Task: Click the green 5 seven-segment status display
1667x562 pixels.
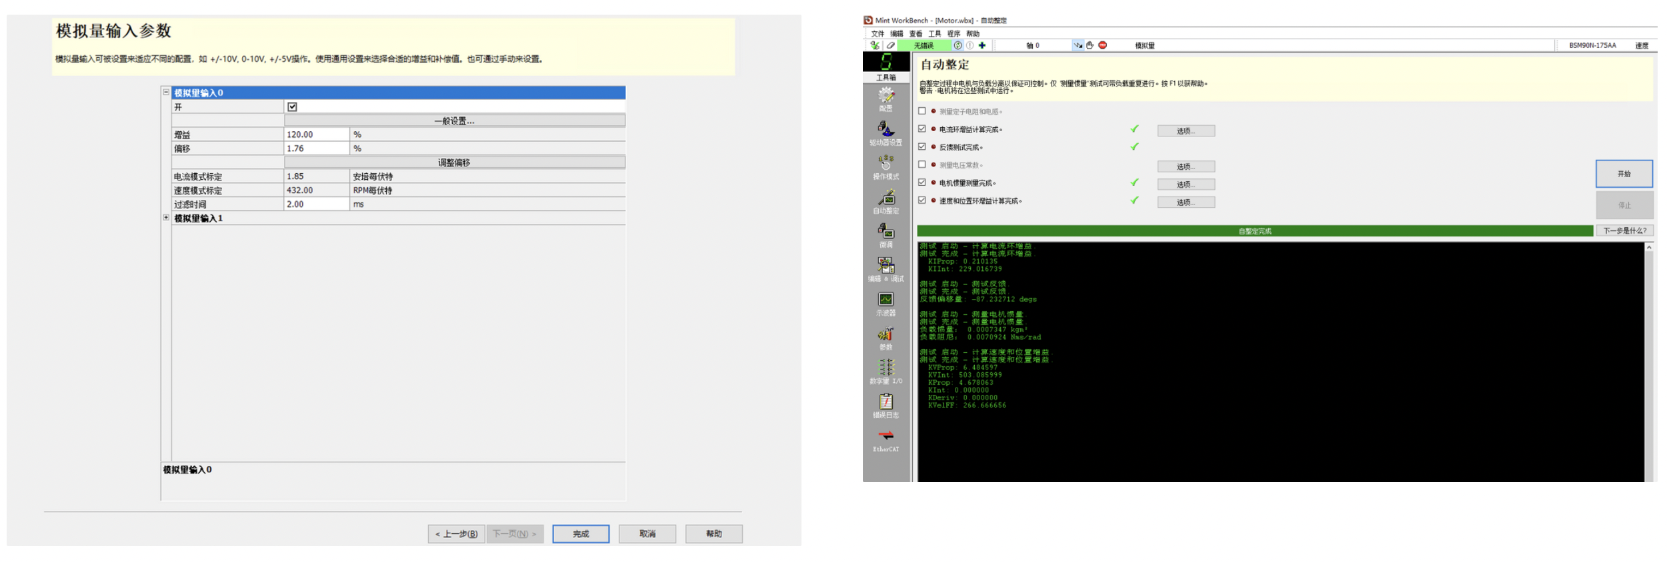Action: click(x=886, y=62)
